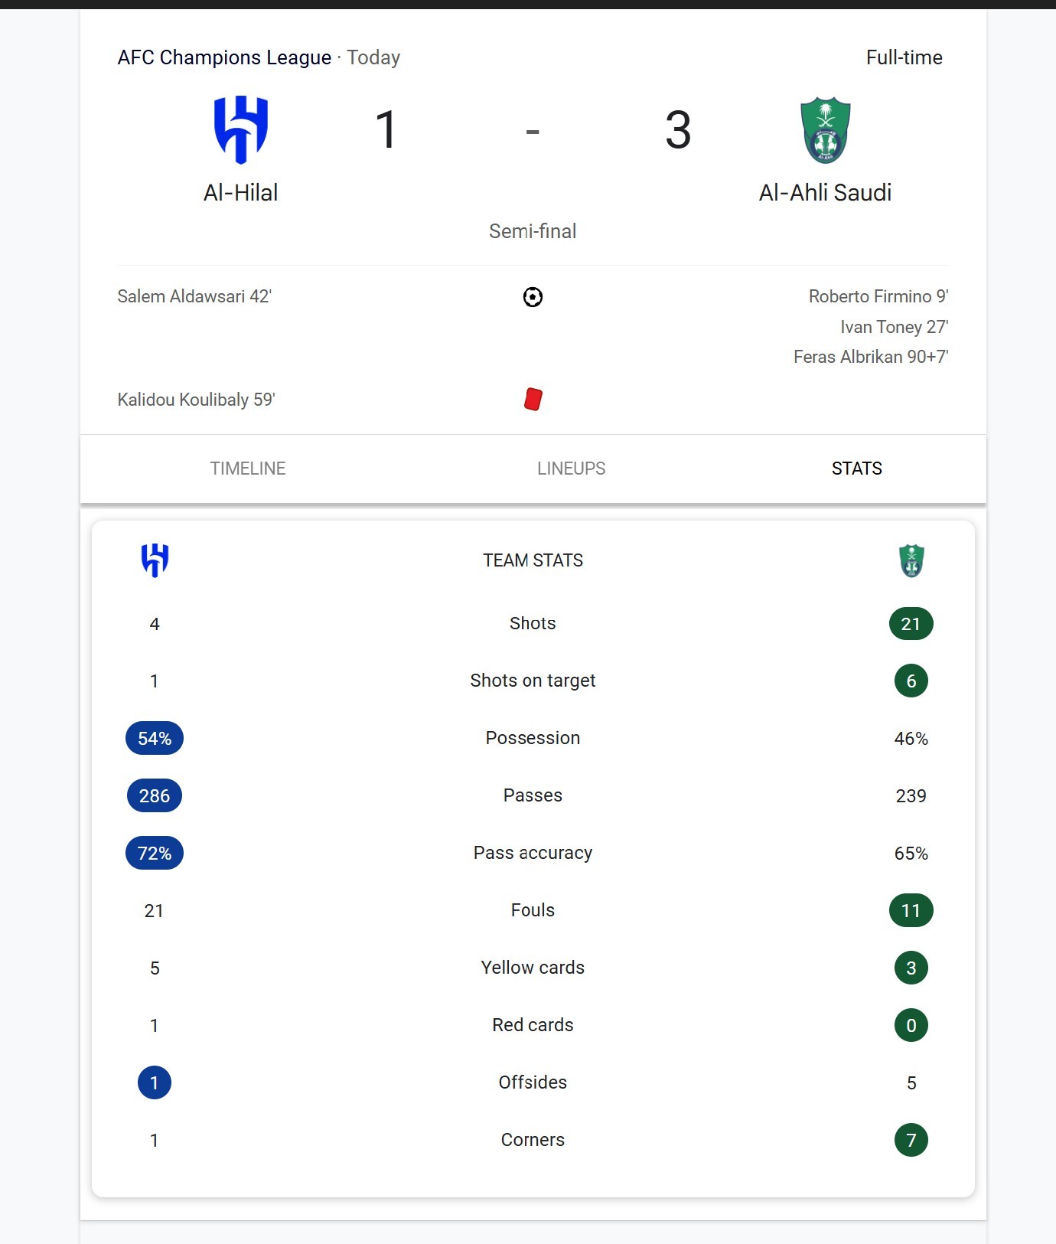This screenshot has height=1244, width=1056.
Task: Click the red card icon beside Koulibaly
Action: pyautogui.click(x=533, y=399)
